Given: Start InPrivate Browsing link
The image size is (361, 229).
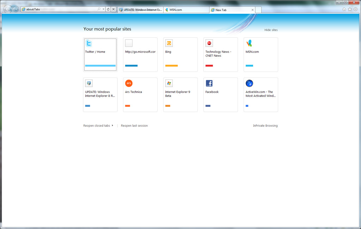Looking at the screenshot, I should tap(265, 126).
